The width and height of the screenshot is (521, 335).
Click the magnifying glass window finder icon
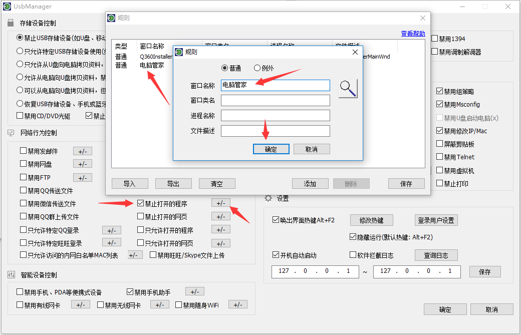click(x=348, y=88)
